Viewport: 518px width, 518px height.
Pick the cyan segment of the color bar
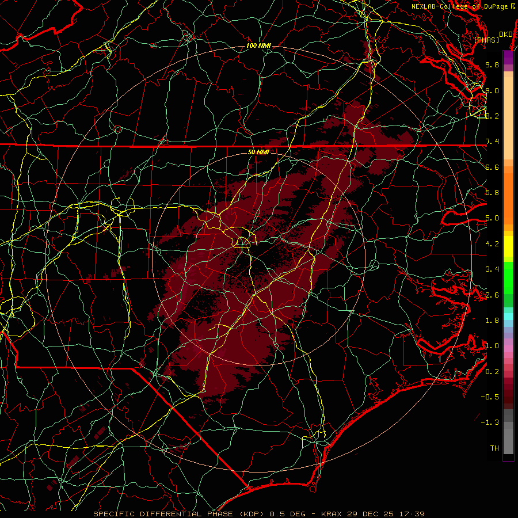click(508, 317)
